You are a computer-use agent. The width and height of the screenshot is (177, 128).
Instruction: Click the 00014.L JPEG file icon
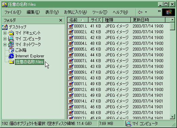coord(71,101)
